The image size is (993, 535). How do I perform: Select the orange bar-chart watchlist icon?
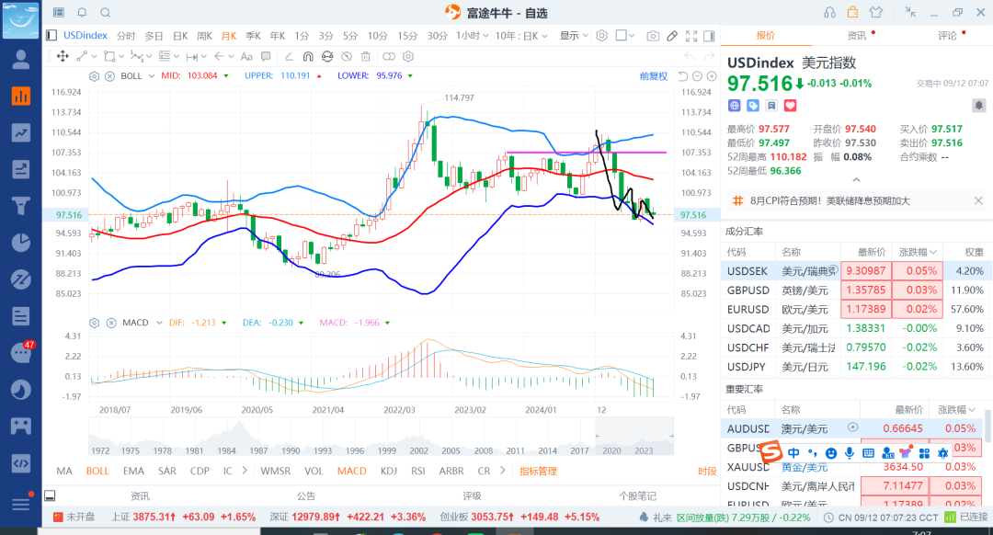21,97
